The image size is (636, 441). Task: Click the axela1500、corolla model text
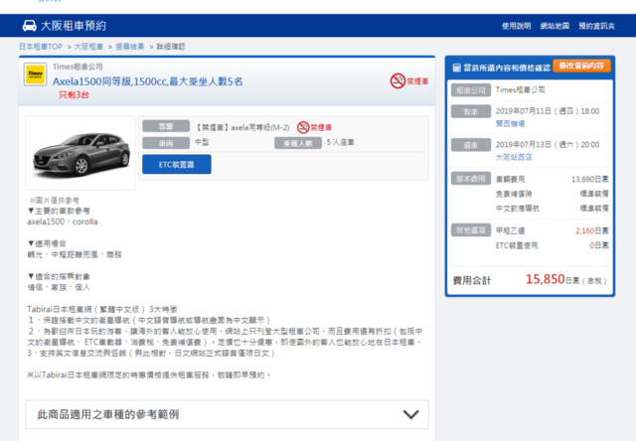click(x=63, y=221)
